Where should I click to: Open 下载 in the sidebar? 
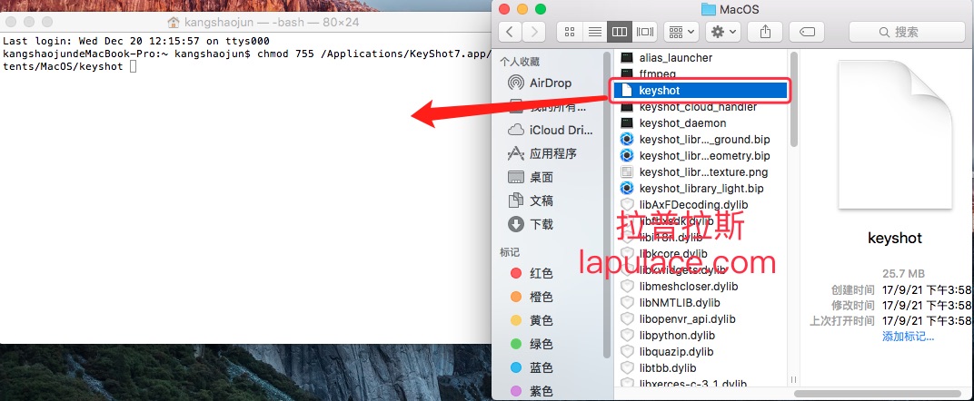(x=530, y=224)
